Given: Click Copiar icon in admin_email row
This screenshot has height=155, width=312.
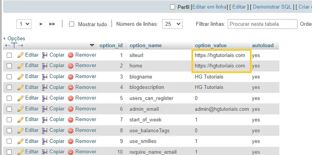Looking at the screenshot, I should tap(45, 109).
